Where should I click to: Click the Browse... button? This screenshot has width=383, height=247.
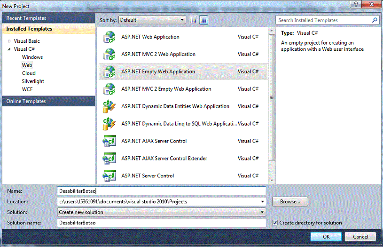pos(289,202)
